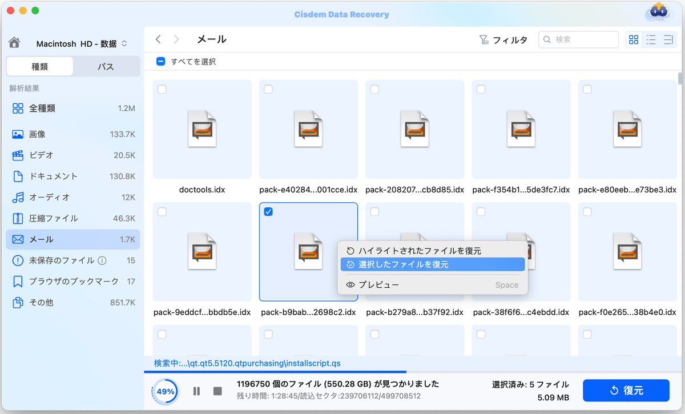Select the ビデオ category row
This screenshot has width=685, height=414.
73,155
